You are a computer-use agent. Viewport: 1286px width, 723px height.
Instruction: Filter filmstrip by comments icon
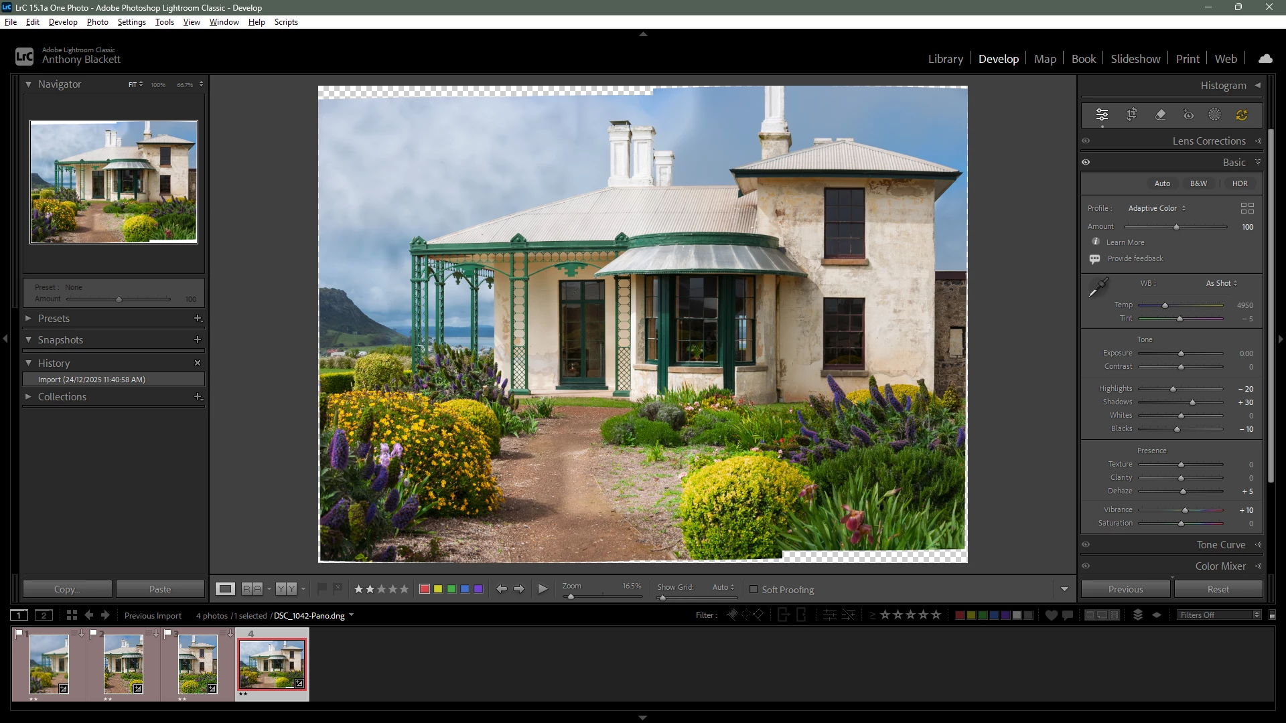pyautogui.click(x=1068, y=615)
